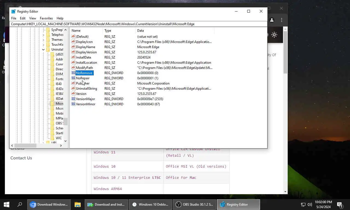
Task: Sort values by Type column header
Action: 119,31
